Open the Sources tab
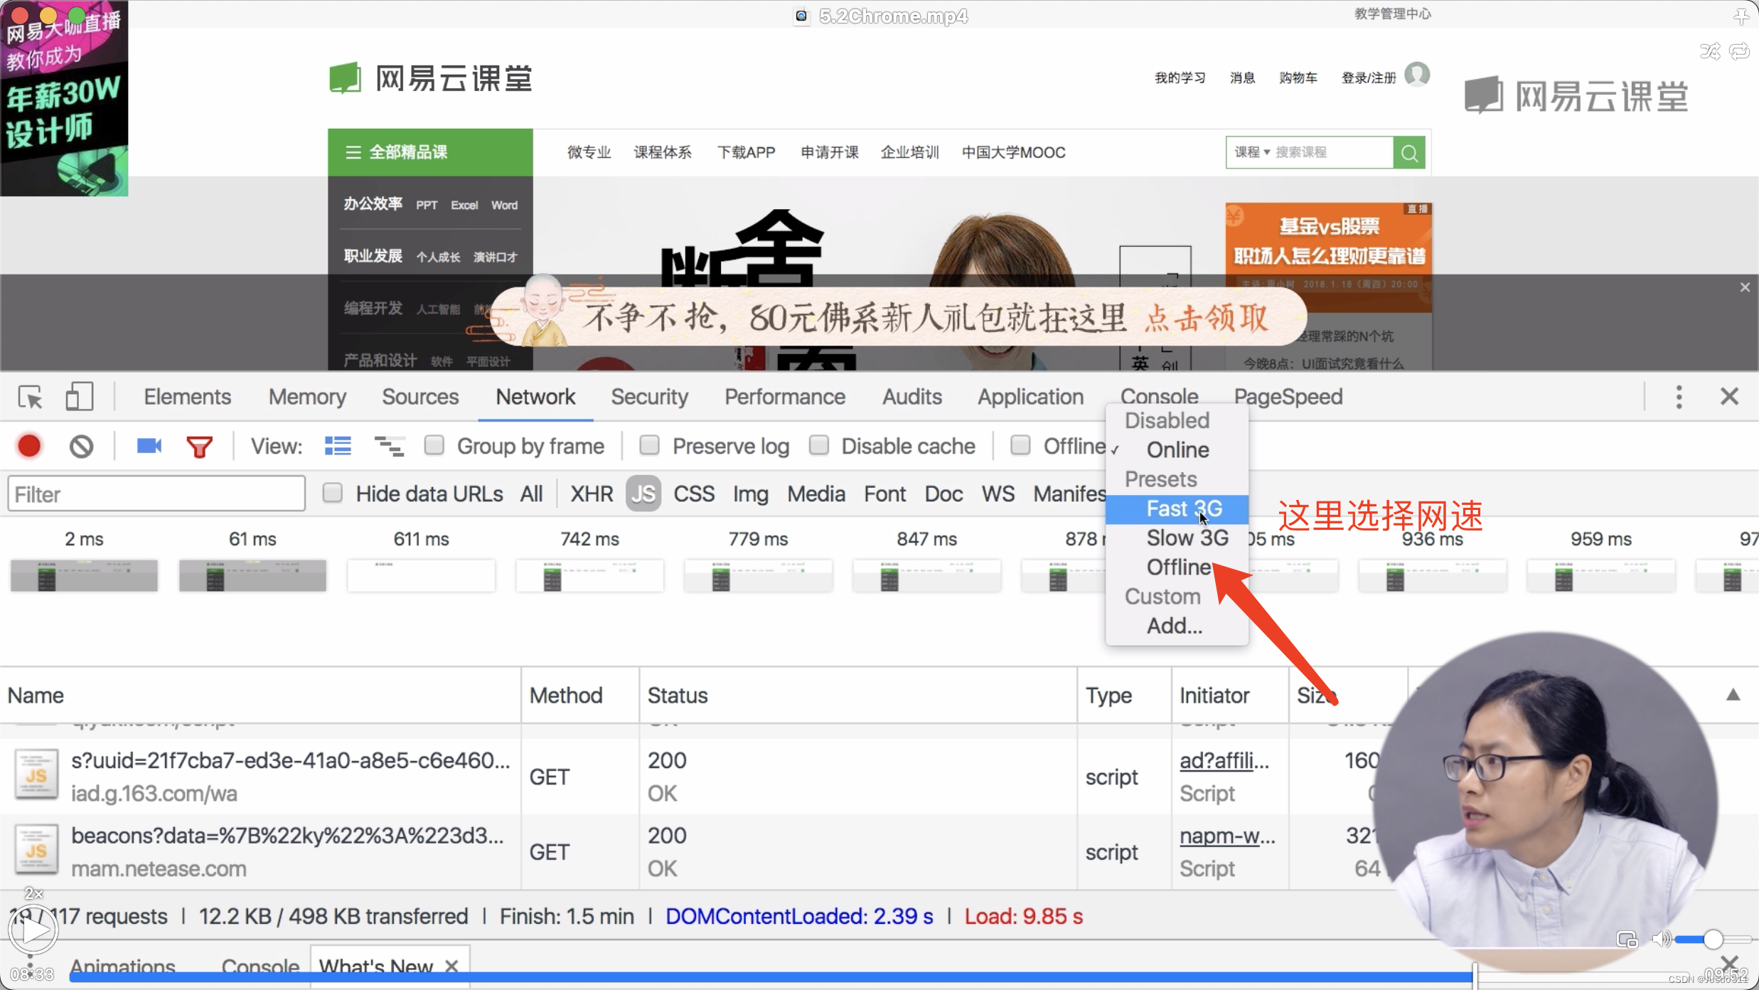The height and width of the screenshot is (990, 1759). click(x=420, y=397)
